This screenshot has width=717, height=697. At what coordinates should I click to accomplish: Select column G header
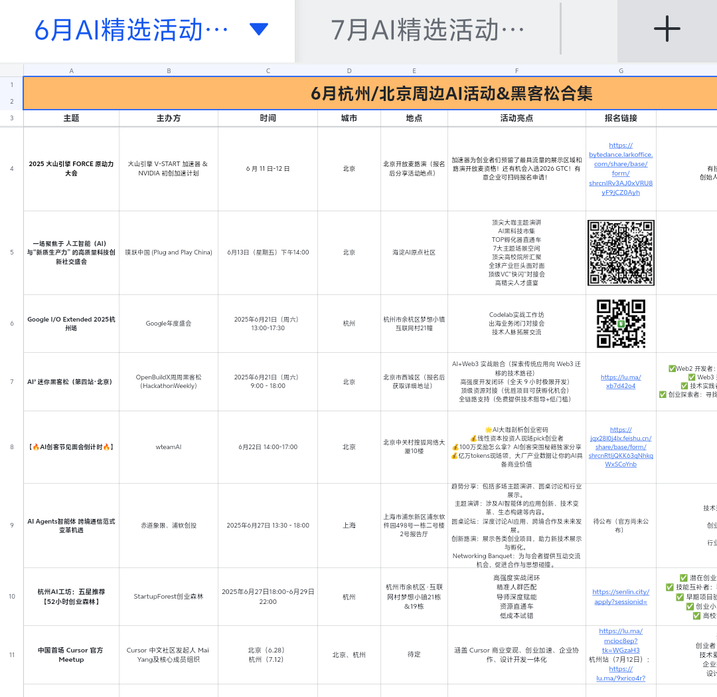pyautogui.click(x=621, y=70)
